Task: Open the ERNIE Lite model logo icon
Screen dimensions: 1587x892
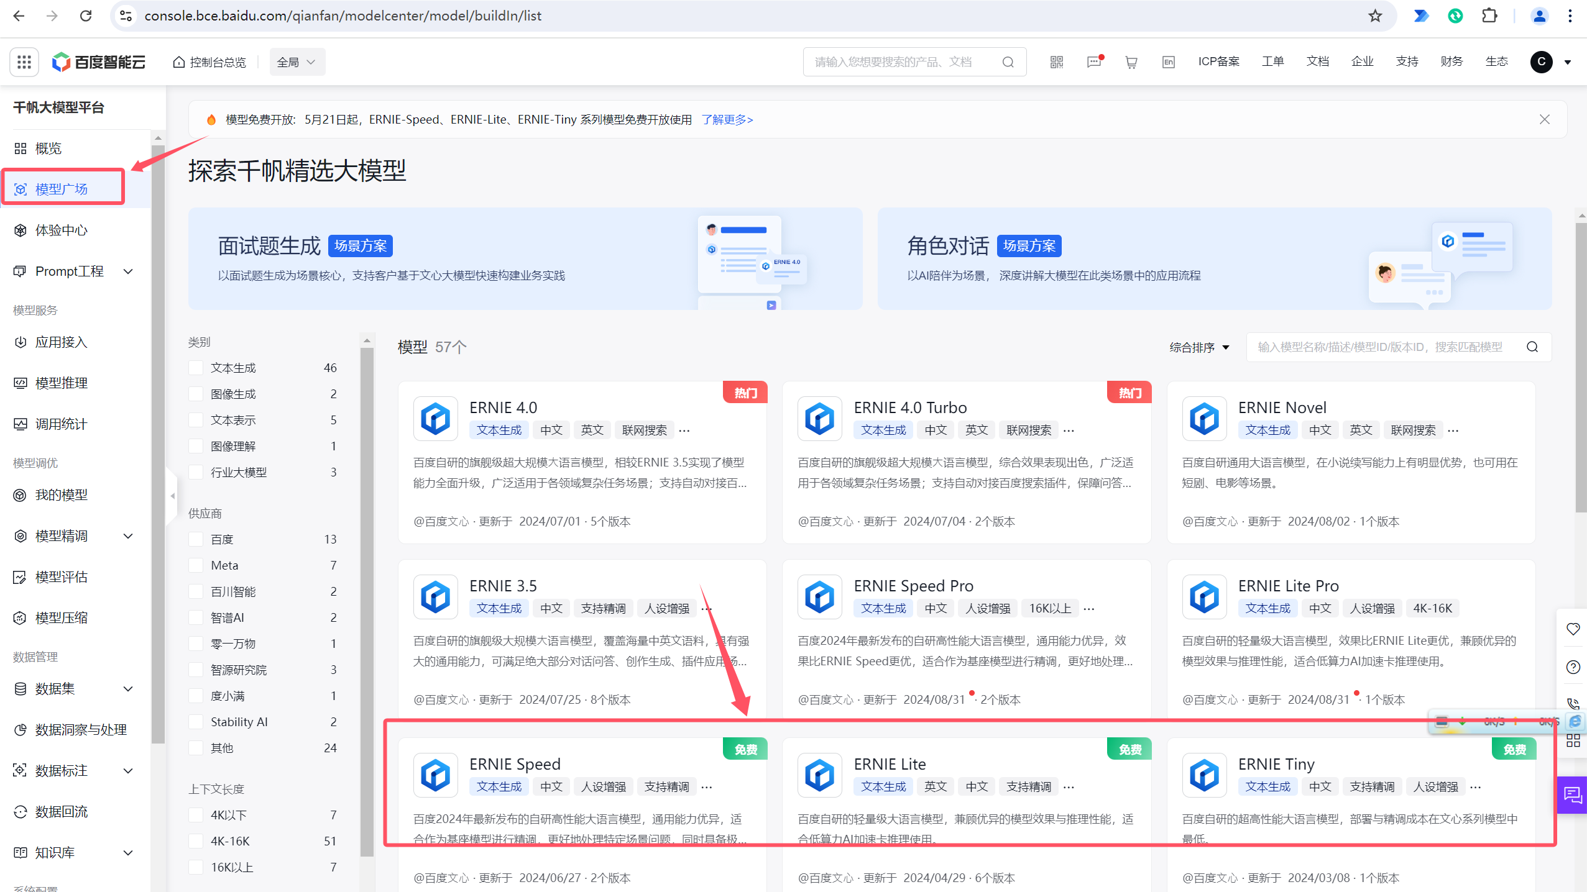Action: tap(819, 775)
